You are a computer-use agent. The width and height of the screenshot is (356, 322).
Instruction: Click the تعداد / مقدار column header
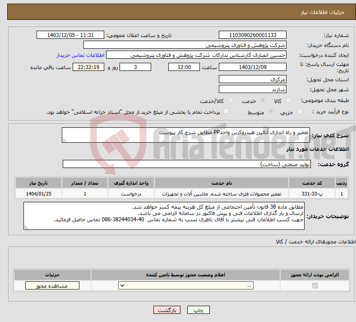click(85, 183)
